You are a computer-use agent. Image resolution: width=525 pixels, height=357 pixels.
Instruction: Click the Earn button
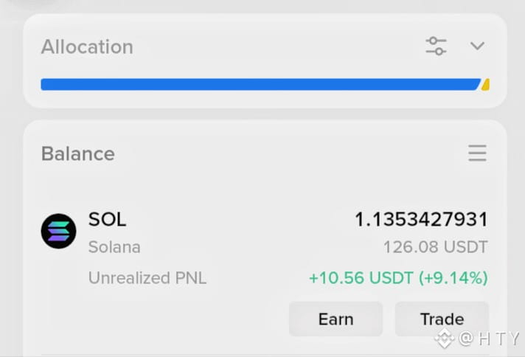tap(335, 319)
